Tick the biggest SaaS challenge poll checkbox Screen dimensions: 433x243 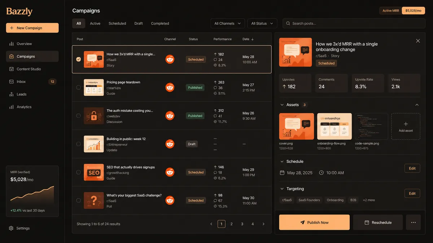78,200
